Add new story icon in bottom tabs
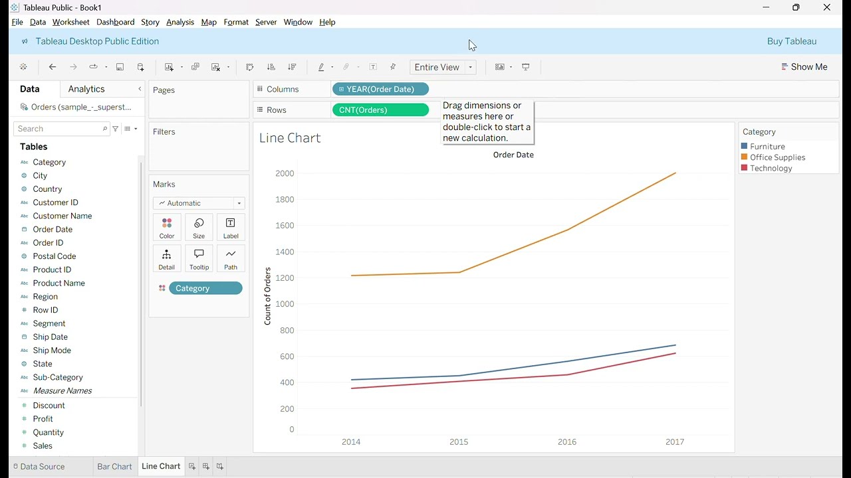The height and width of the screenshot is (478, 851). point(220,467)
